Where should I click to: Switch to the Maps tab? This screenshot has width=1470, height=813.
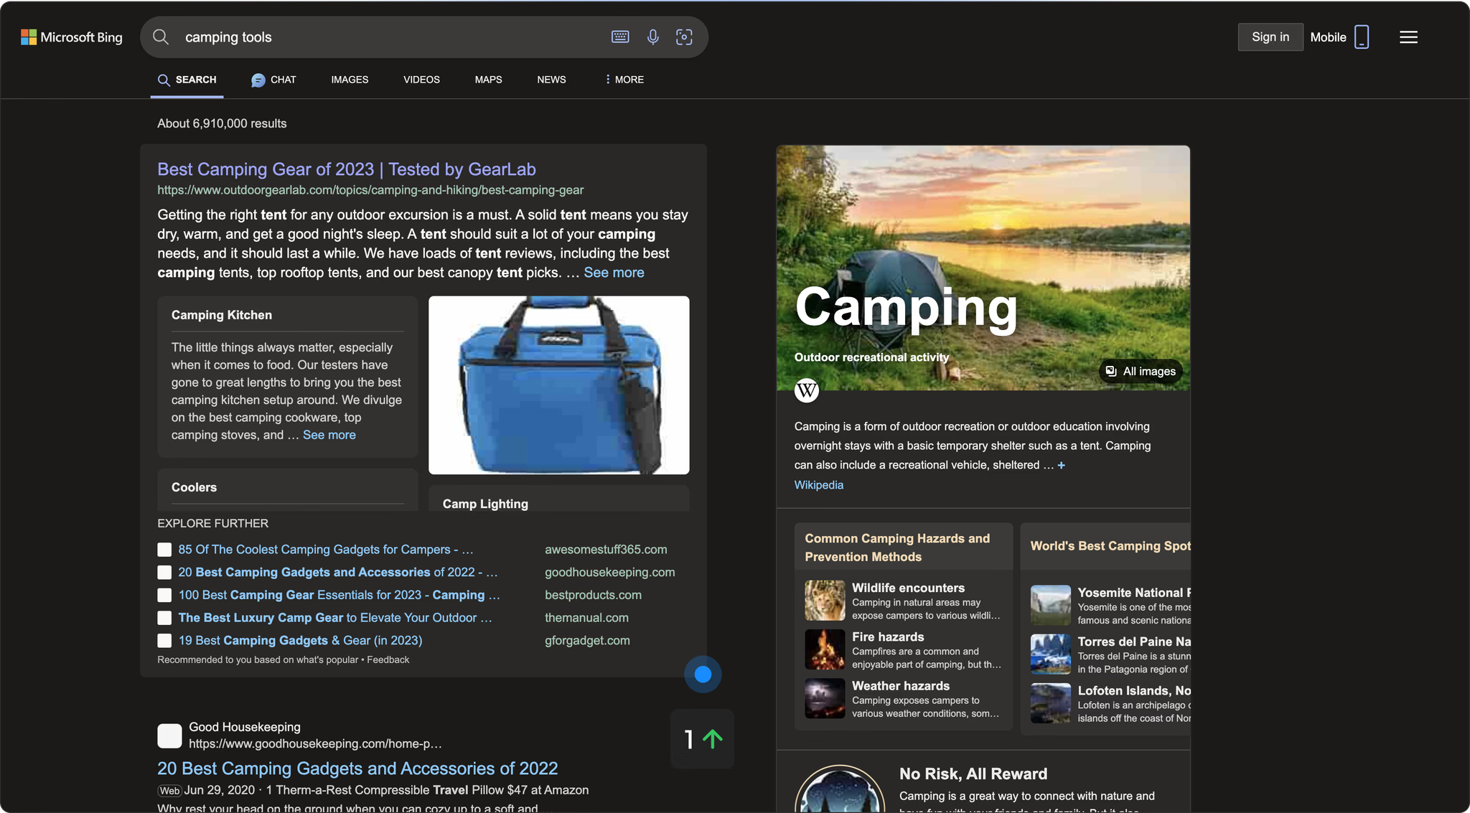pos(488,80)
